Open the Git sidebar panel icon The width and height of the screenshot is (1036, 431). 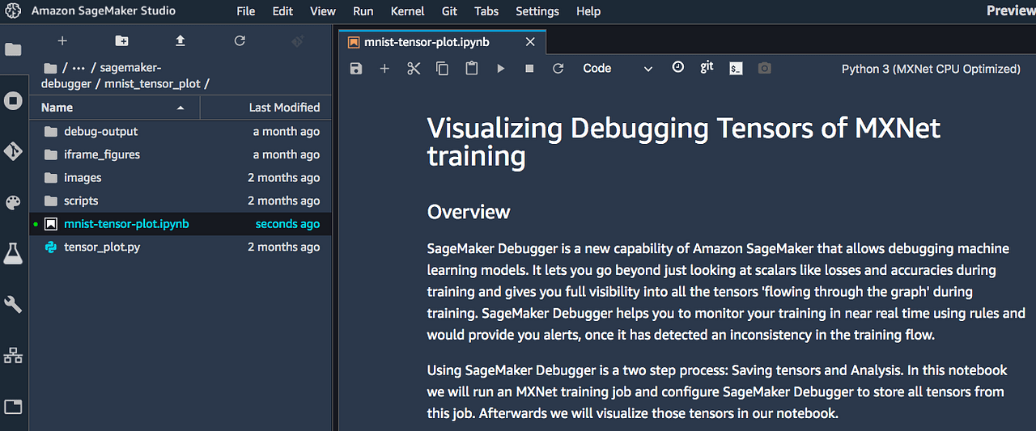tap(13, 151)
